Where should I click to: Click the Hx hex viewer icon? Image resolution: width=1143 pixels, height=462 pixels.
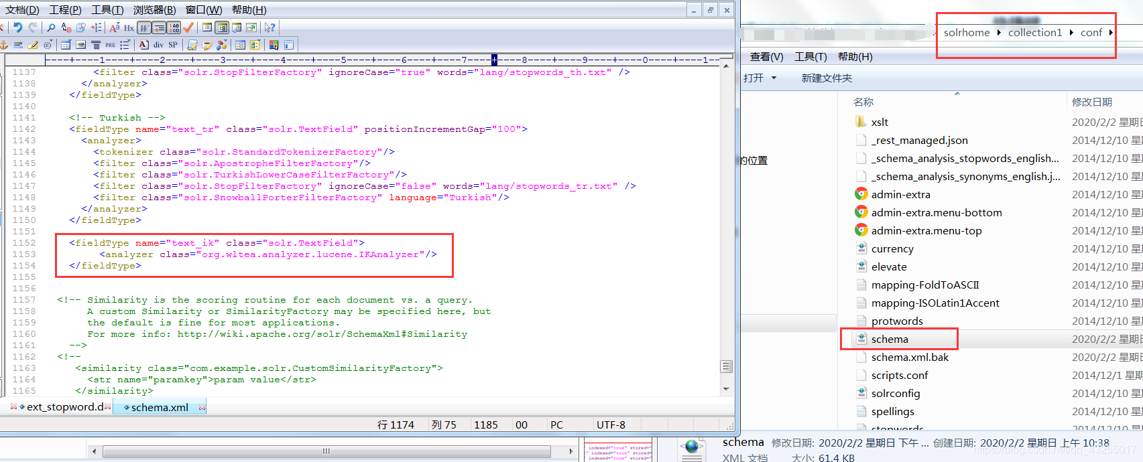tap(129, 27)
